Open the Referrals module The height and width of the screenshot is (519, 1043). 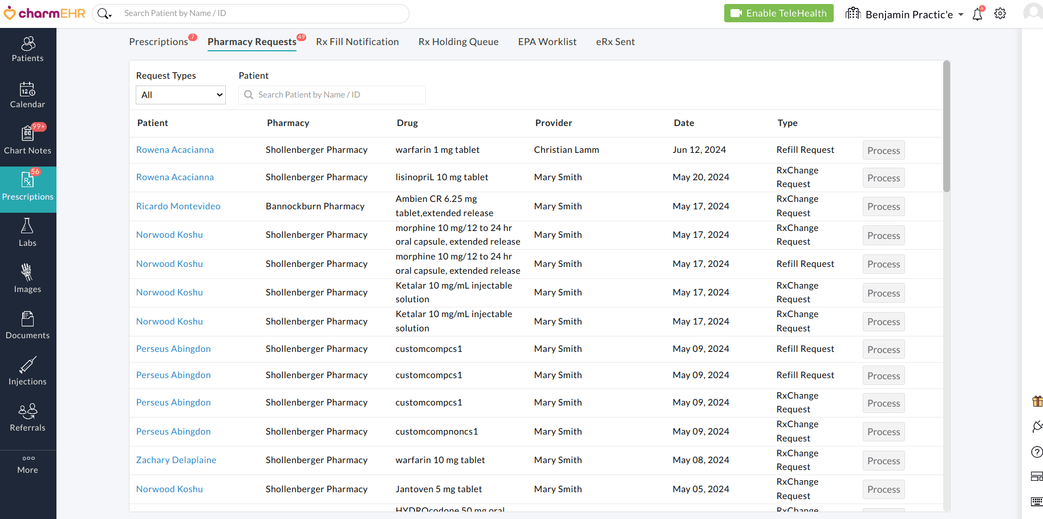(27, 419)
